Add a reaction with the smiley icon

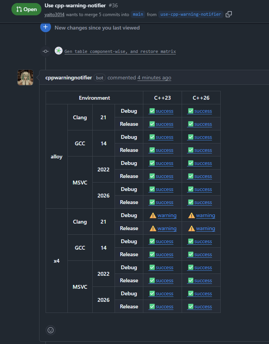click(51, 330)
